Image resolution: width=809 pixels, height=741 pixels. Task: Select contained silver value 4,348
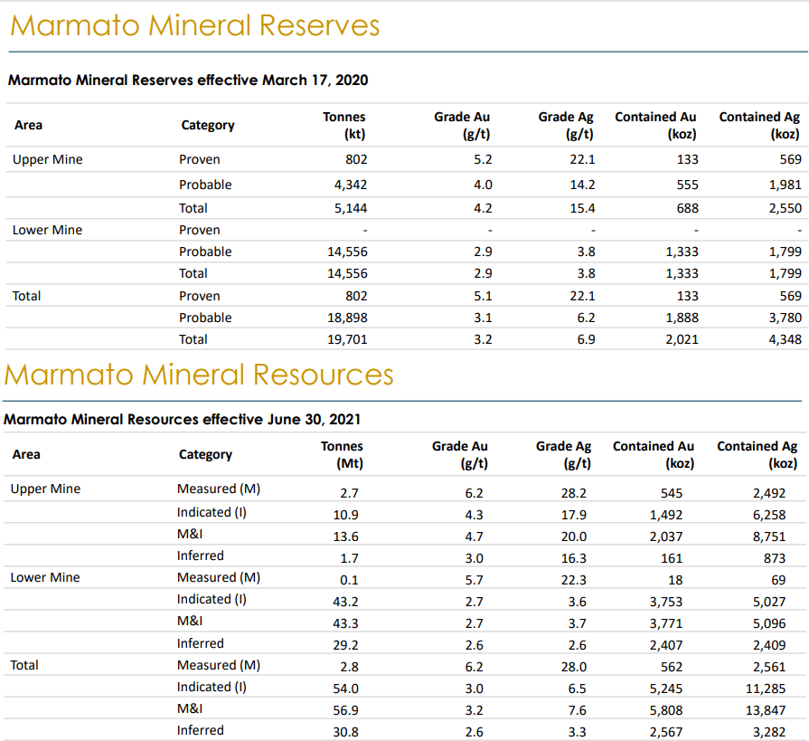[x=785, y=340]
